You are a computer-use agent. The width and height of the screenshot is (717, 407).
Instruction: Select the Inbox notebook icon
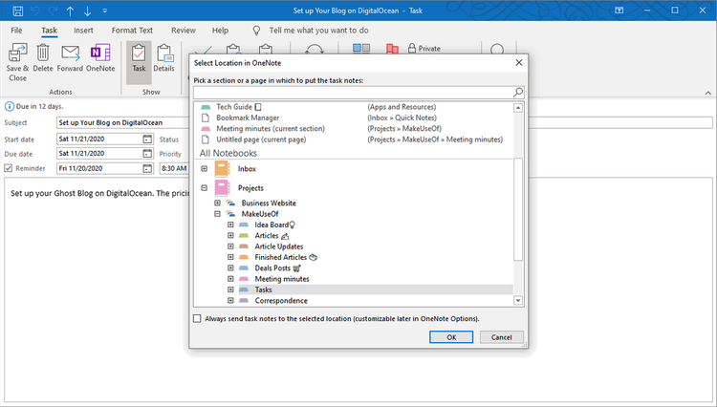222,168
